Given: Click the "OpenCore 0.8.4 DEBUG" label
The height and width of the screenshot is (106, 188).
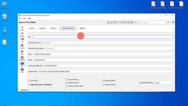Looking at the screenshot, I should [27, 22].
